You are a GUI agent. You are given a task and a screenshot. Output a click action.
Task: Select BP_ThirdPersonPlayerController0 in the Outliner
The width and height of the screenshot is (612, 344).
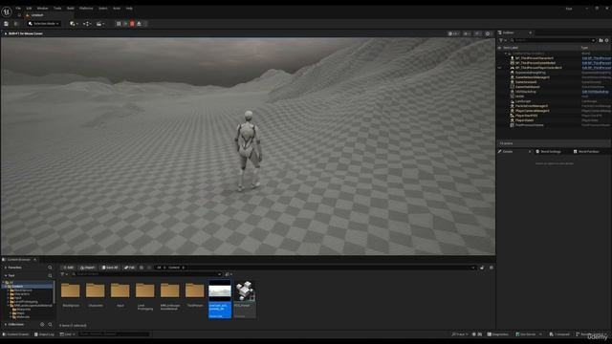click(538, 68)
